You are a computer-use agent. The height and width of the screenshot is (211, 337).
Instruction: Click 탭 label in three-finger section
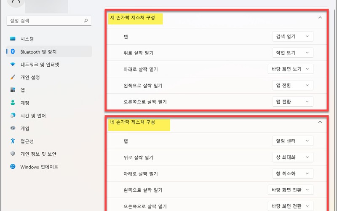(126, 37)
